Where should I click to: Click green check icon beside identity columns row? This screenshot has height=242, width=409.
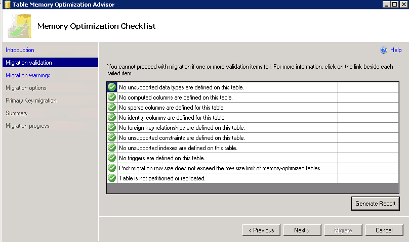pyautogui.click(x=112, y=117)
